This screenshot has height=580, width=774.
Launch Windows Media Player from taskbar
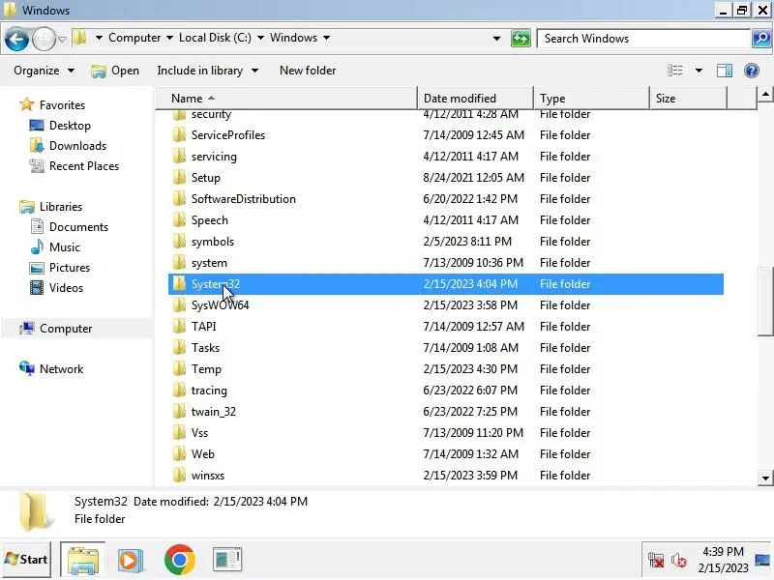131,560
